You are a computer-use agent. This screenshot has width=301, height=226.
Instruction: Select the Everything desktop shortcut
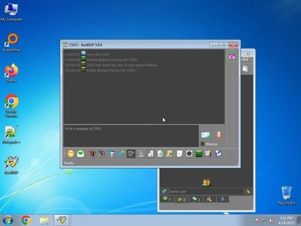(11, 43)
